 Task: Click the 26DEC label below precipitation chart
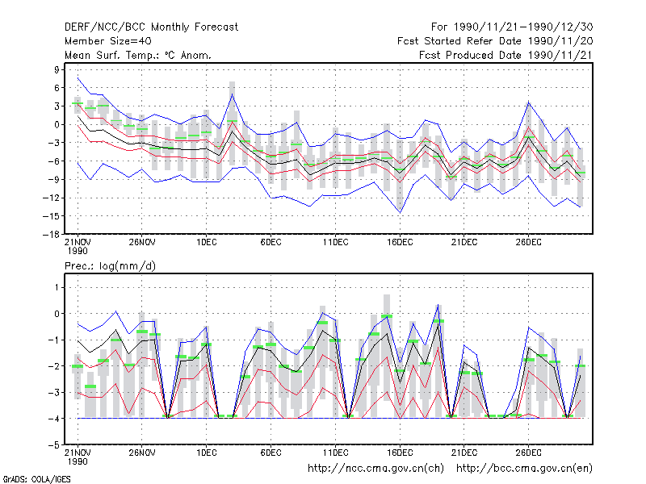tap(529, 453)
